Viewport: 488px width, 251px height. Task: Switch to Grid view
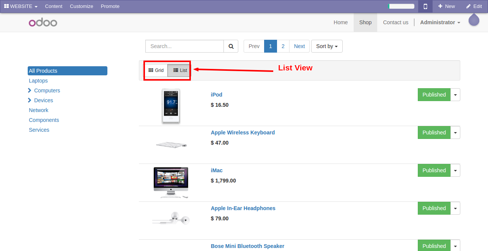(x=156, y=70)
